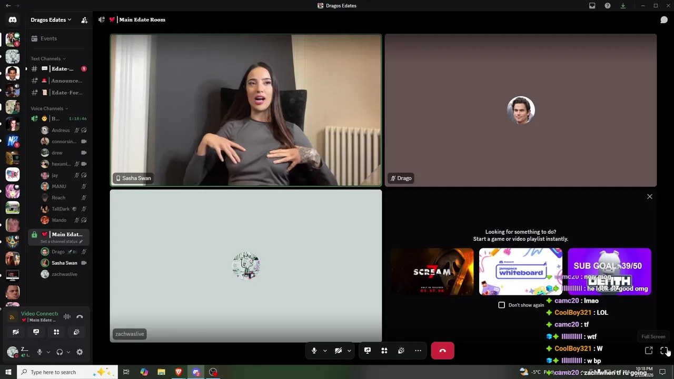Image resolution: width=674 pixels, height=379 pixels.
Task: Dismiss the activity suggestions with X
Action: pyautogui.click(x=649, y=196)
